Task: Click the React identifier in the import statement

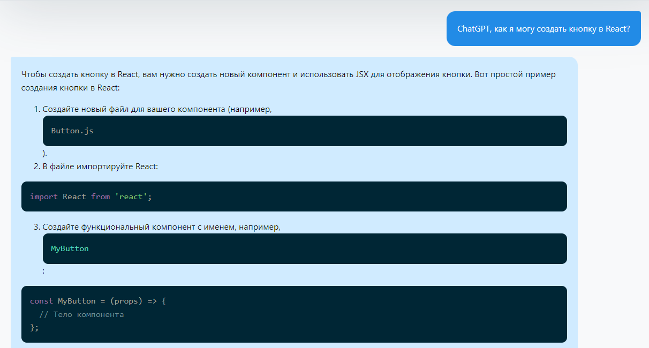Action: click(74, 196)
